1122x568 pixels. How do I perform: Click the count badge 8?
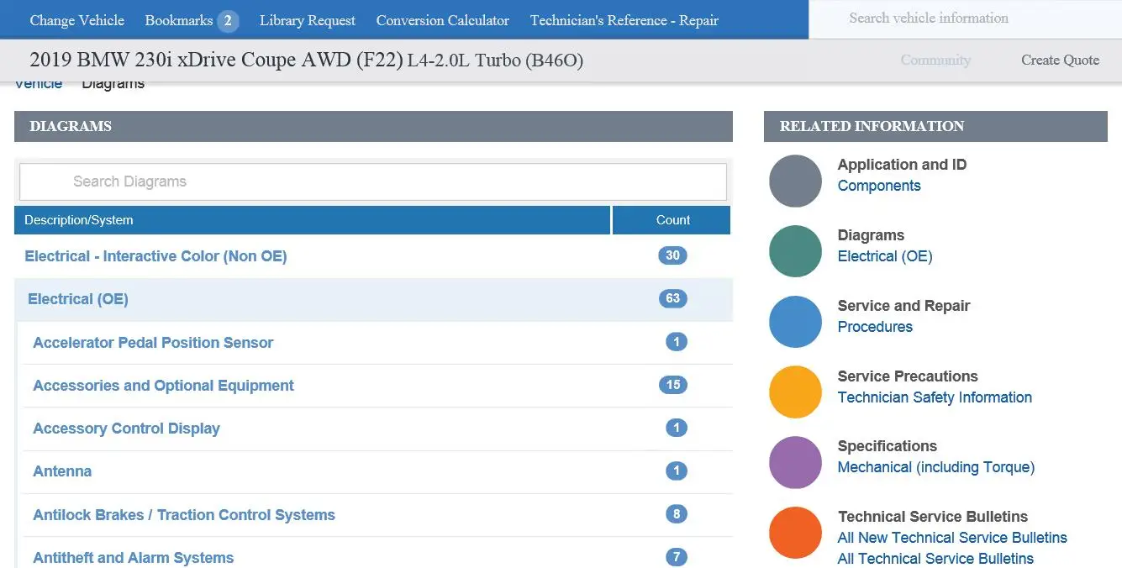(x=677, y=513)
